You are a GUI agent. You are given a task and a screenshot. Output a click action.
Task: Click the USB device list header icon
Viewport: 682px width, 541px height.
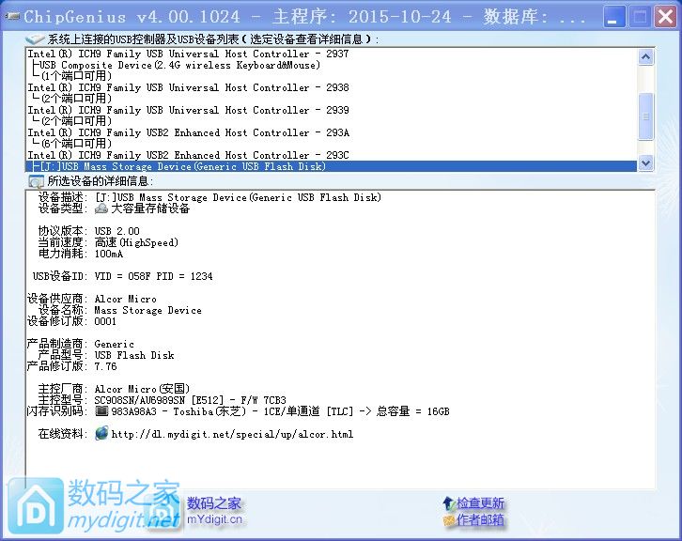35,39
